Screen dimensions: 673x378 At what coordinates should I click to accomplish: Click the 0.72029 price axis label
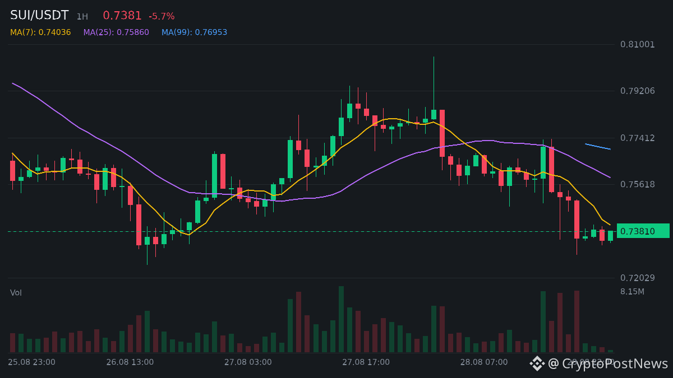638,278
